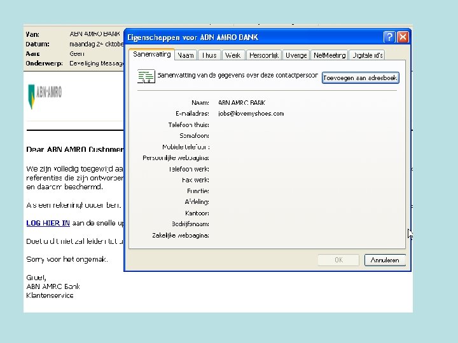Viewport: 458px width, 343px height.
Task: Click the Aan value Geen
Action: pyautogui.click(x=77, y=53)
